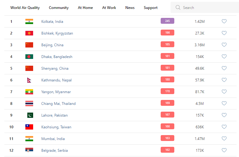
Task: Click the Pakistan flag icon
Action: pyautogui.click(x=30, y=115)
